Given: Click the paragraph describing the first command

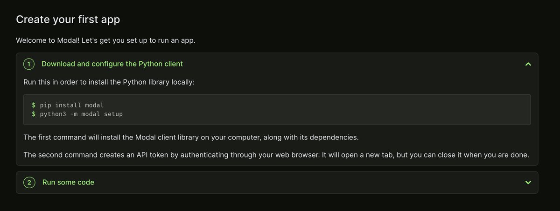Looking at the screenshot, I should 191,138.
